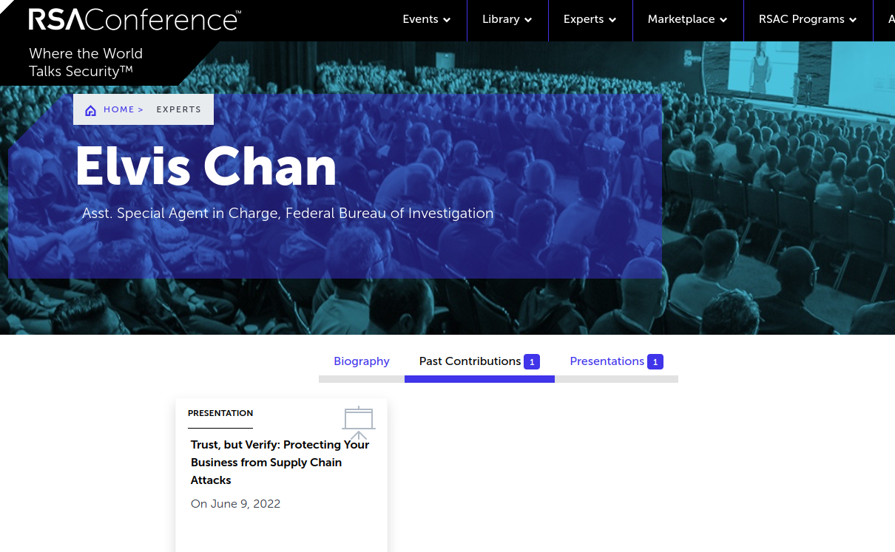Switch to the Biography tab

(362, 361)
